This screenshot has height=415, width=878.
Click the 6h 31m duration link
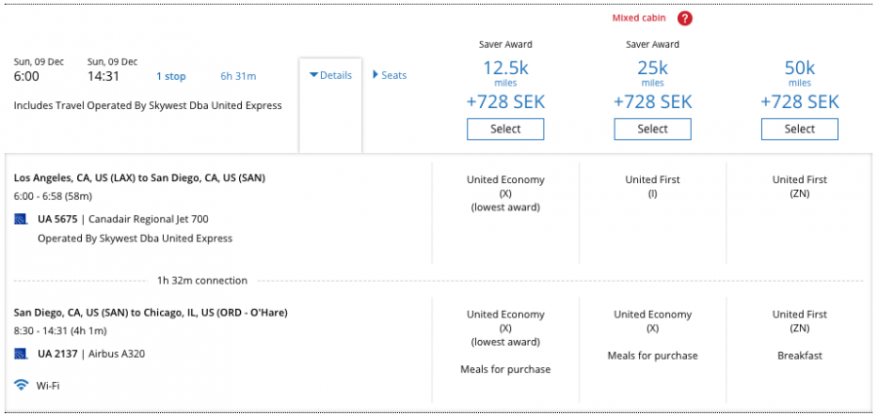coord(238,77)
